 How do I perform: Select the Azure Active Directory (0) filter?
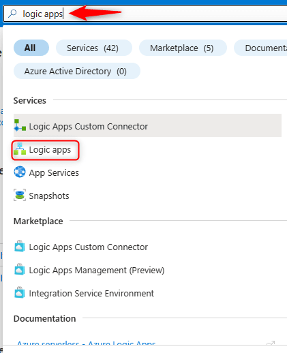point(77,71)
